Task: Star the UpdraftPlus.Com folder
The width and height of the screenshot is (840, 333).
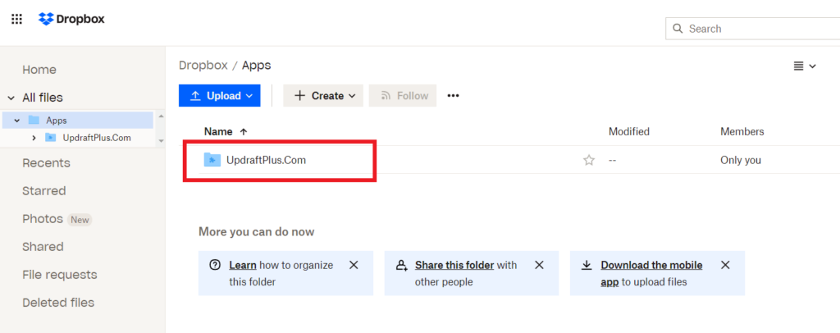Action: pos(589,160)
